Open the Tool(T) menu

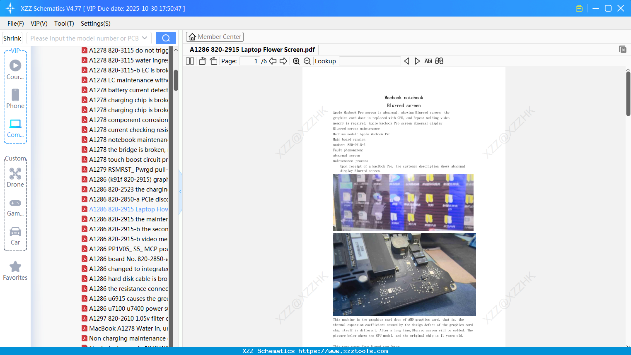64,24
